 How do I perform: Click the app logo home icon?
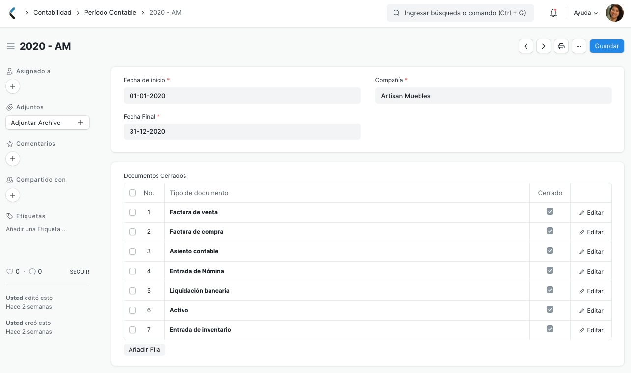12,13
